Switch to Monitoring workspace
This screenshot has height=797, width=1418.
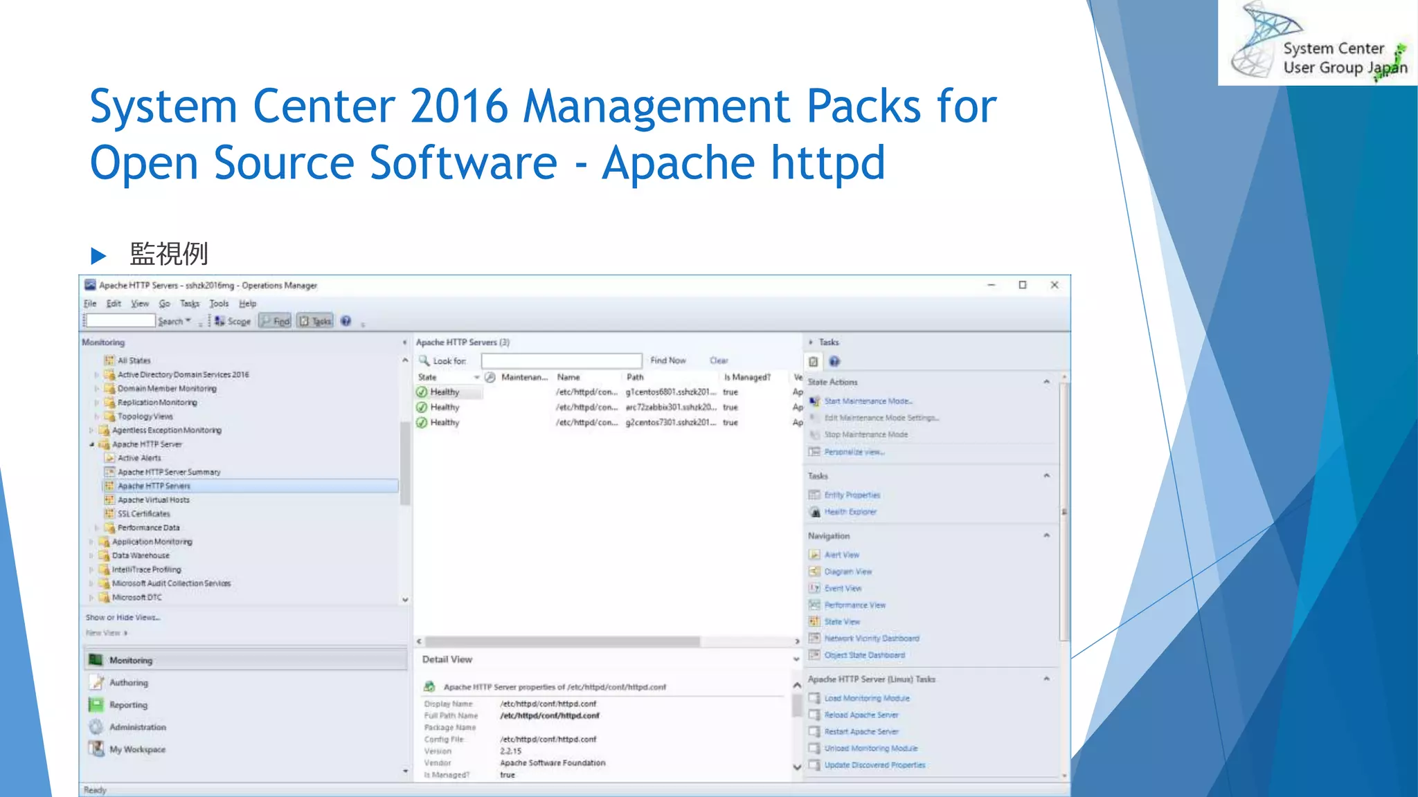(x=246, y=660)
